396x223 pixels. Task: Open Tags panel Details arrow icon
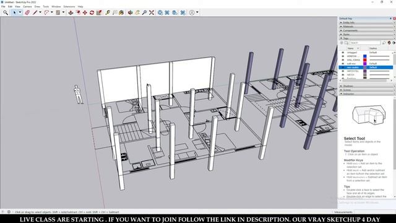coord(394,43)
